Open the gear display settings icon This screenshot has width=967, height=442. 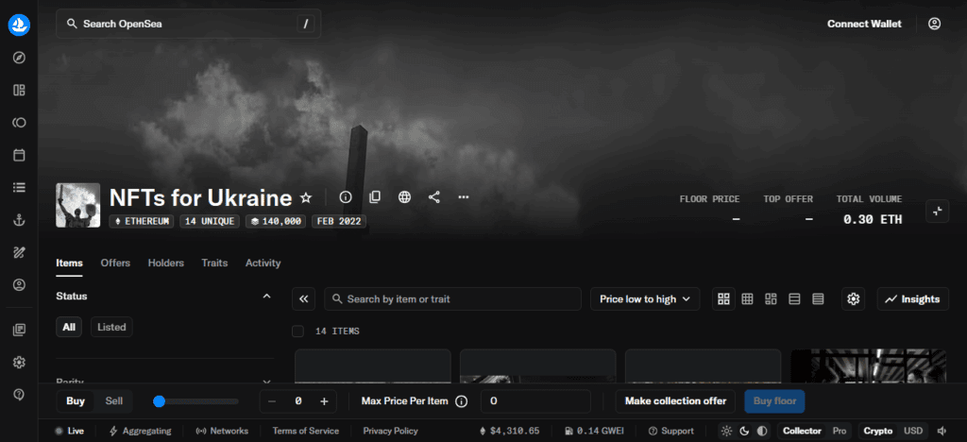point(854,299)
